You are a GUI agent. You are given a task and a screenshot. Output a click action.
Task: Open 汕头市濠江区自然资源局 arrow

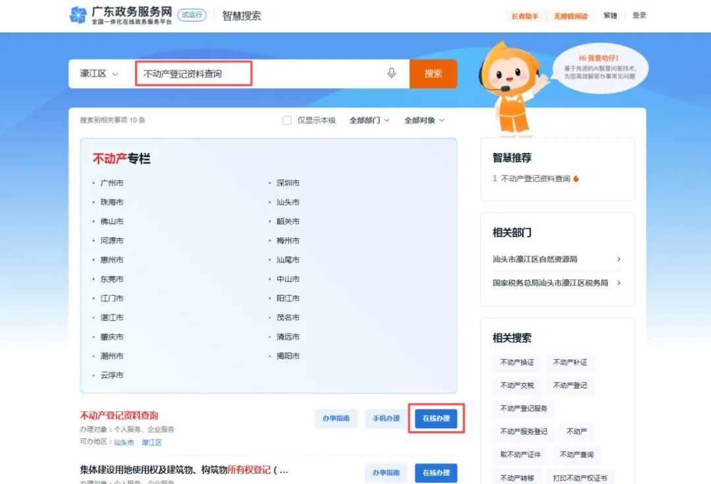coord(619,259)
